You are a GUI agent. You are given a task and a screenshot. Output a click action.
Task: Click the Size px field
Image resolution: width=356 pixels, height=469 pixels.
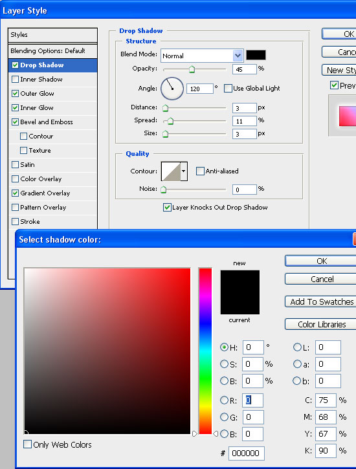(245, 134)
